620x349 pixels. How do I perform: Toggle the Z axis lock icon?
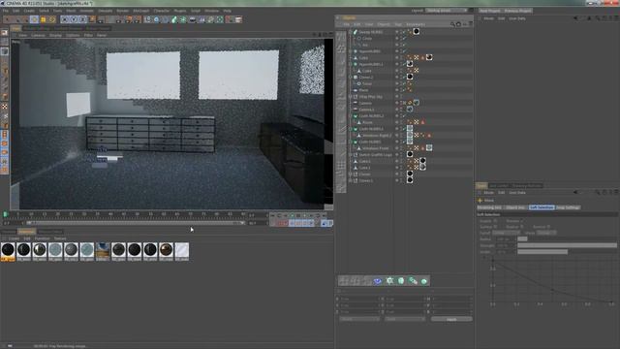pyautogui.click(x=82, y=19)
